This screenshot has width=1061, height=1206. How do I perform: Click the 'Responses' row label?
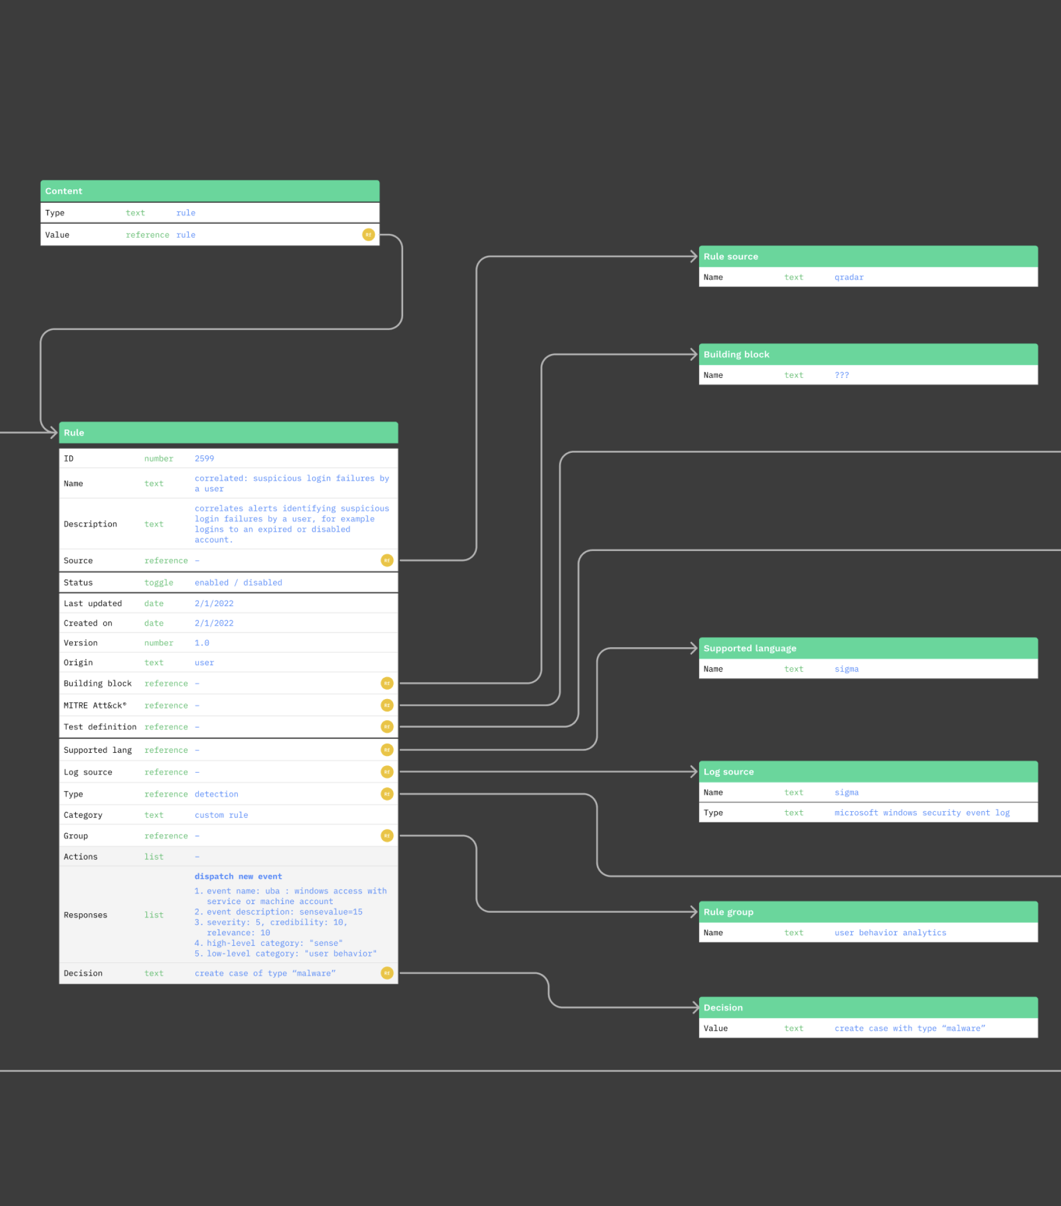click(85, 915)
